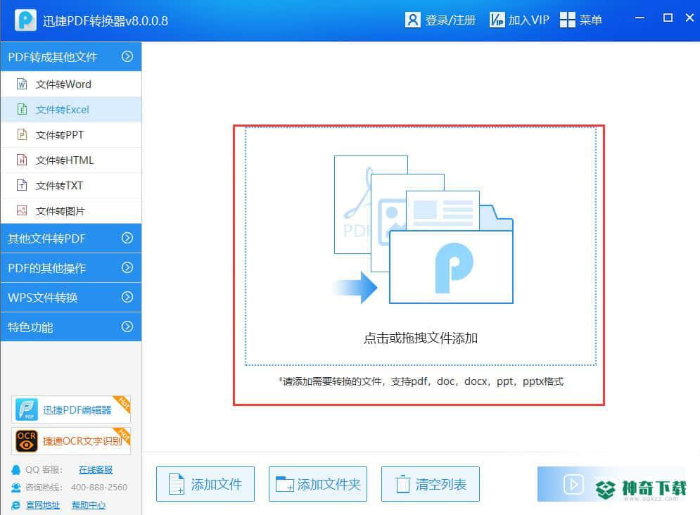Open the 菜单 menu label
The height and width of the screenshot is (515, 700).
591,20
